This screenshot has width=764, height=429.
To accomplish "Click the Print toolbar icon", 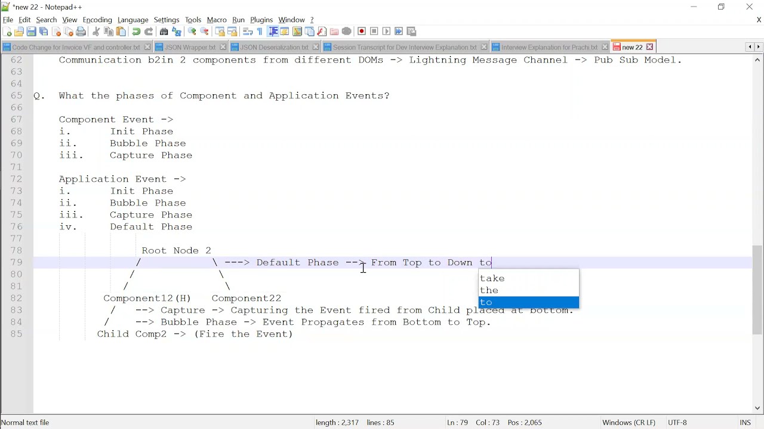I will tap(82, 32).
